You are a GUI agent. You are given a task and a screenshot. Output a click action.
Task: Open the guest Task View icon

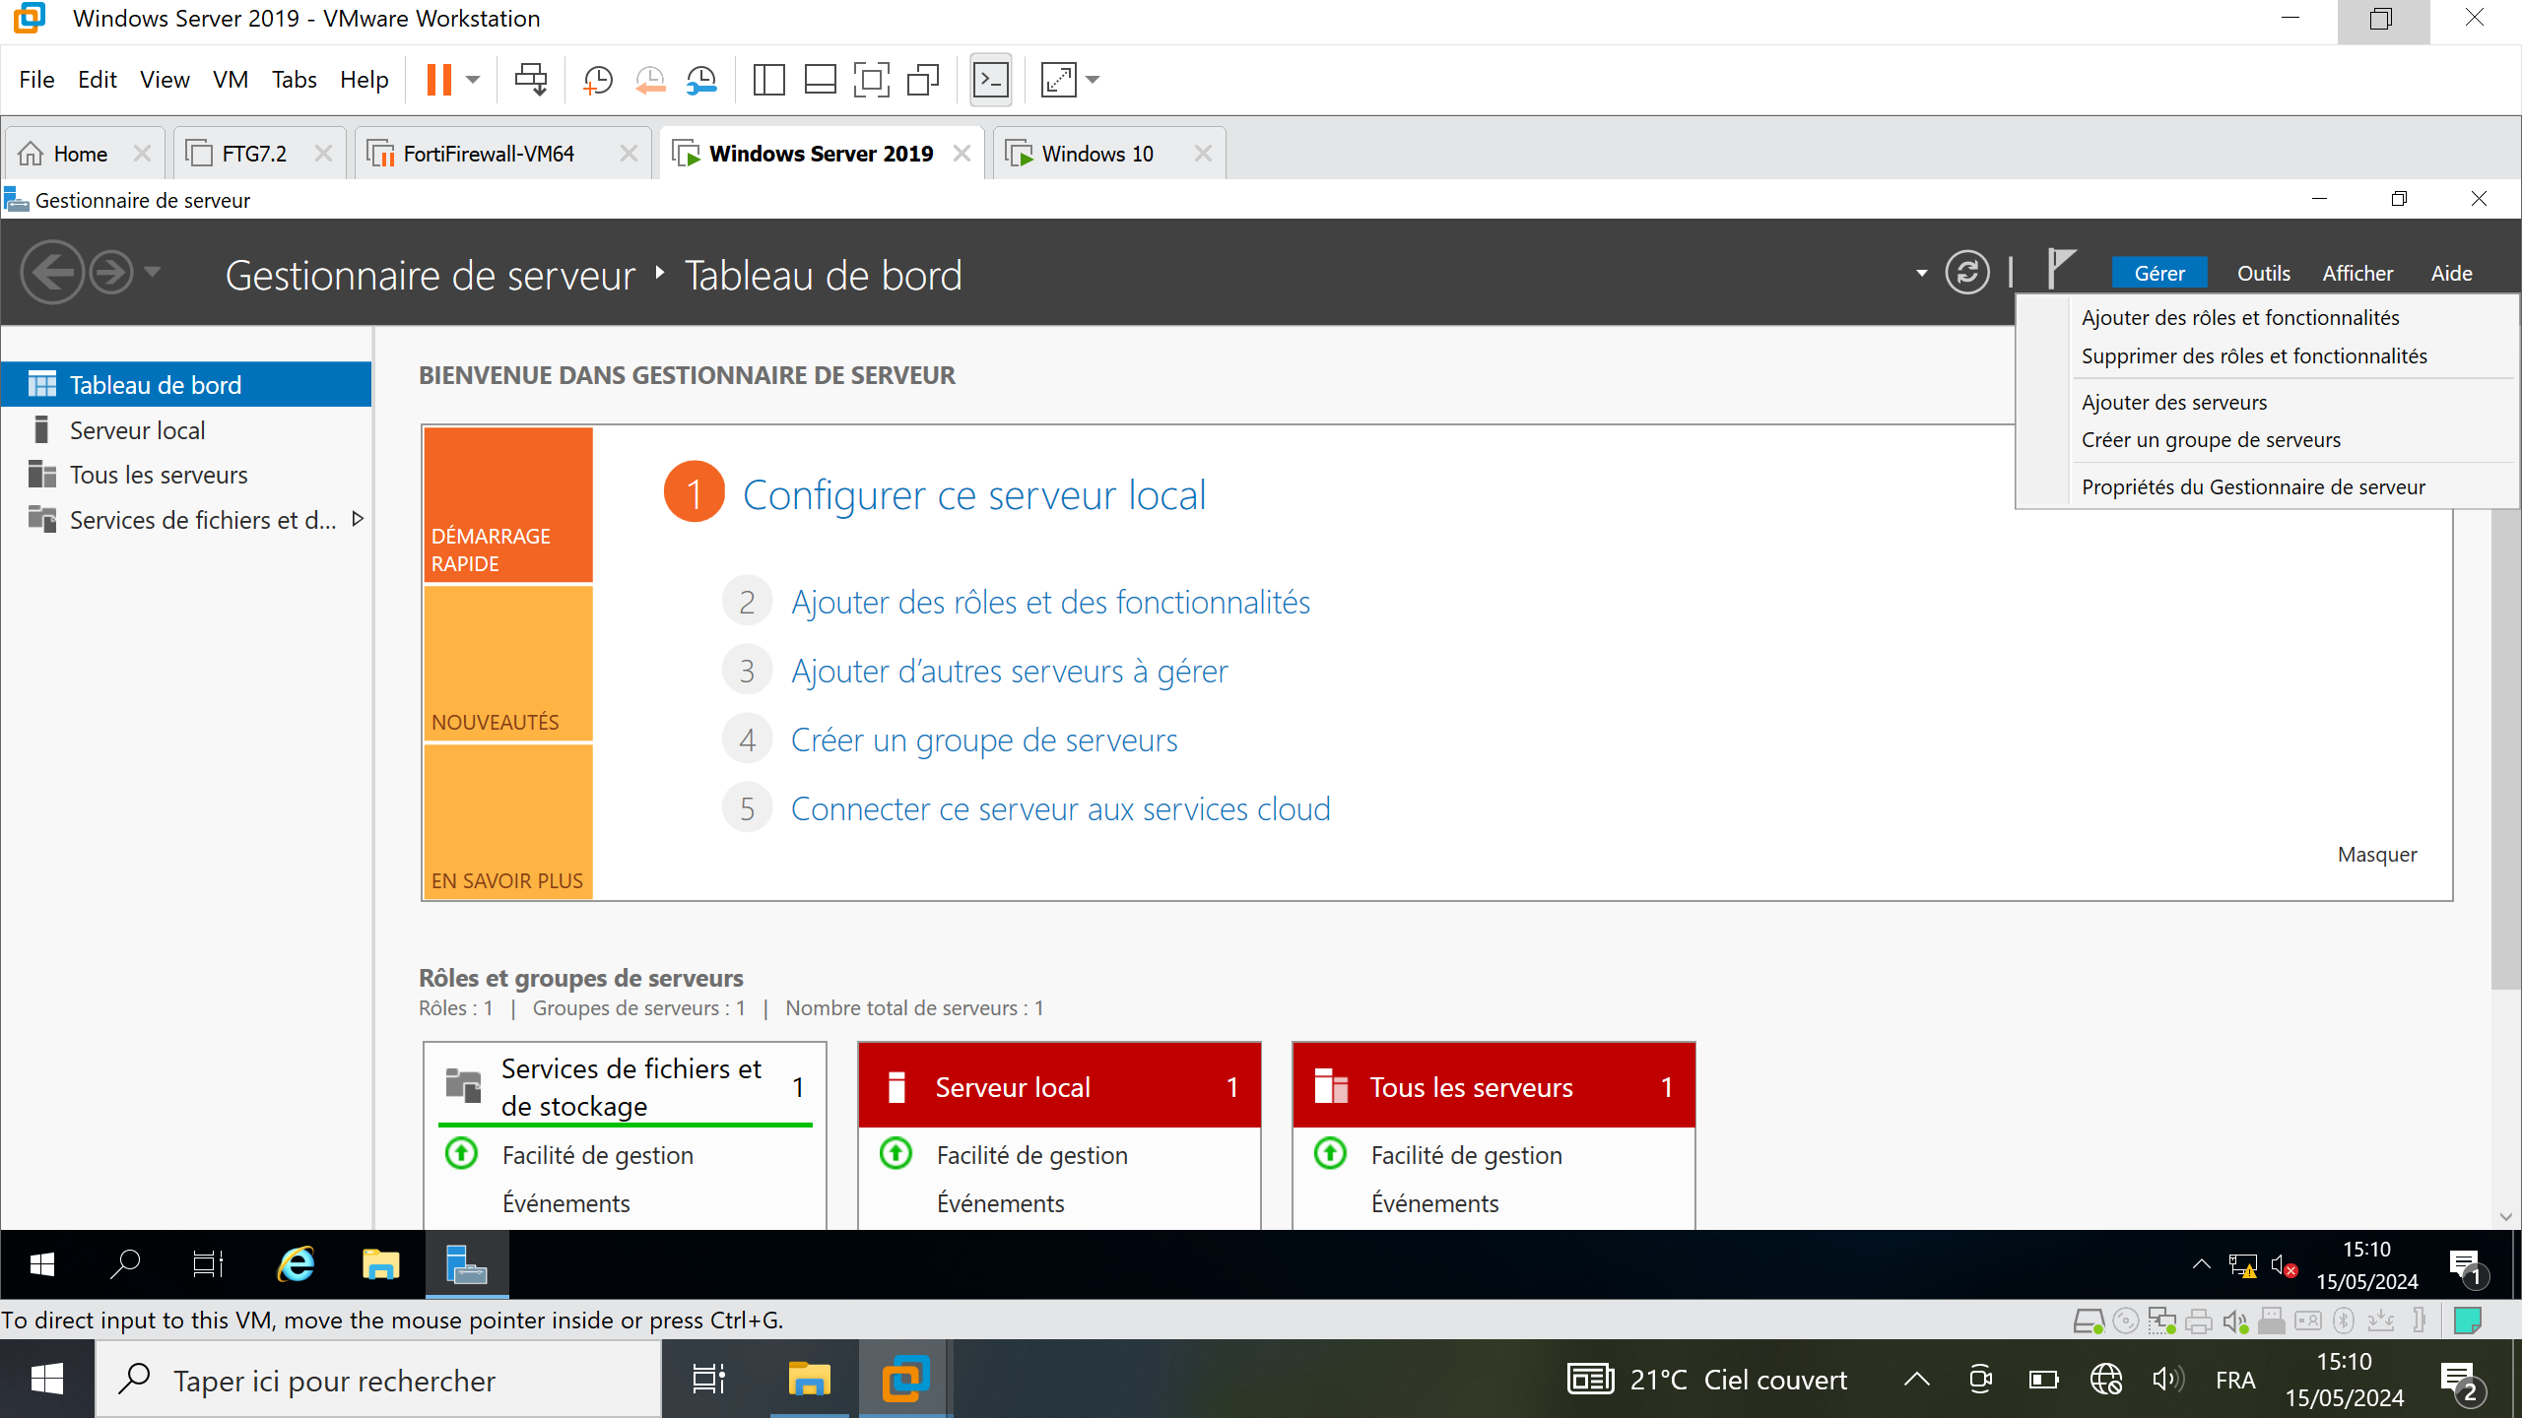(208, 1264)
